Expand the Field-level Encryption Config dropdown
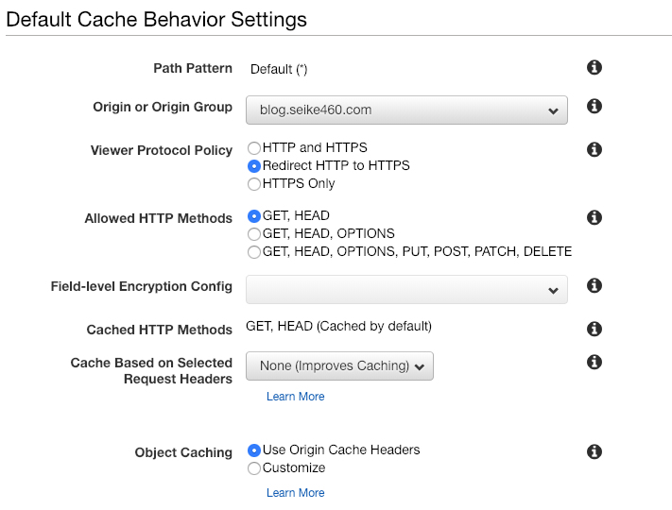Image resolution: width=672 pixels, height=510 pixels. pyautogui.click(x=406, y=290)
